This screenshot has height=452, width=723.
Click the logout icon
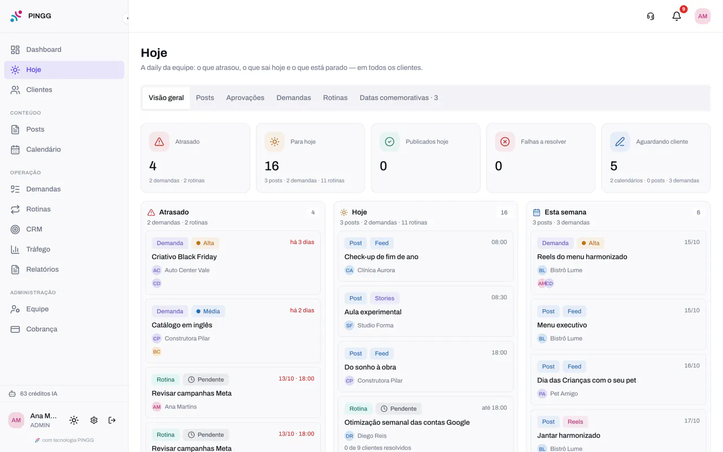(x=112, y=420)
